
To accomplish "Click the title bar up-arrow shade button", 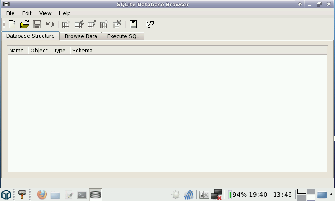I will pyautogui.click(x=300, y=4).
